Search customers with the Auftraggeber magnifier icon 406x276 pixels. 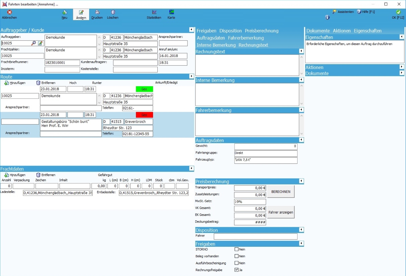[x=34, y=43]
